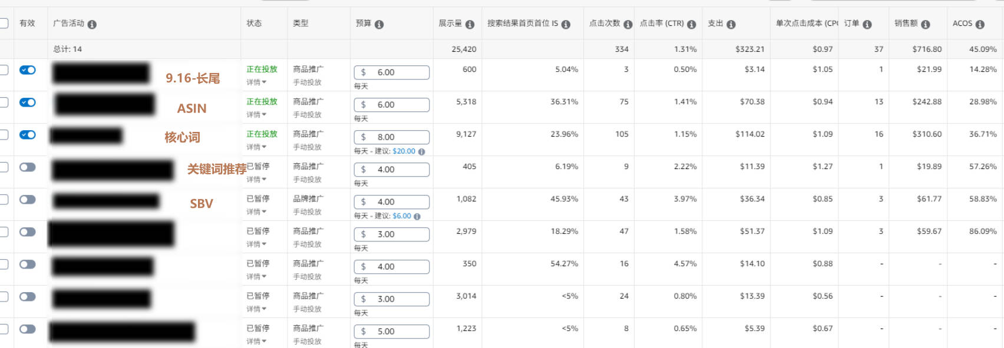The height and width of the screenshot is (348, 1004).
Task: Edit the 8.00 budget field
Action: [392, 137]
